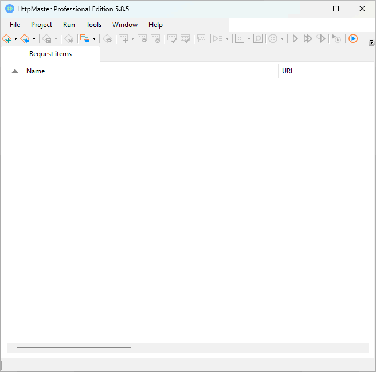The image size is (376, 372).
Task: Click the add request item plus icon
Action: point(123,38)
